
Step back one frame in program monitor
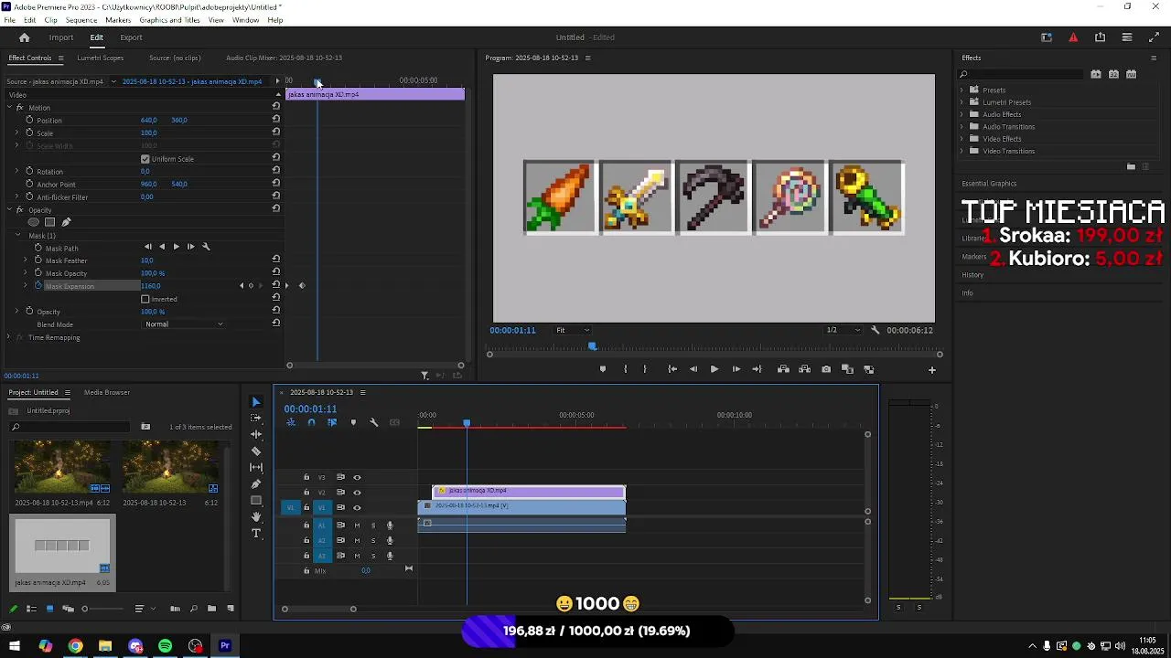point(693,369)
